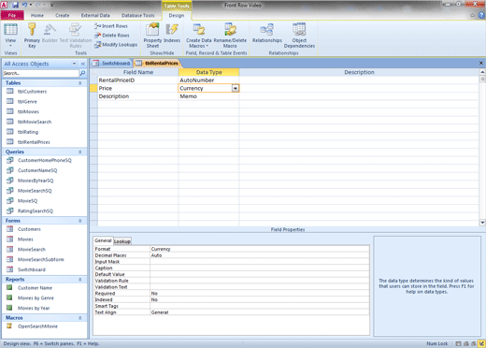Switch to the Home ribbon tab

click(37, 15)
